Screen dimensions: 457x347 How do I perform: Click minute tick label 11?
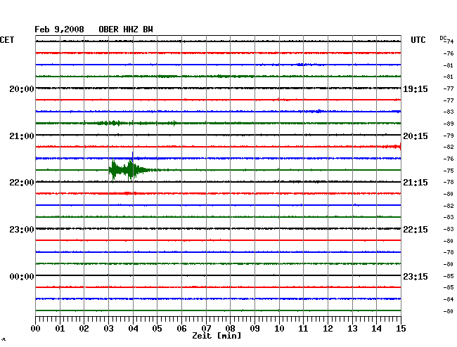303,328
